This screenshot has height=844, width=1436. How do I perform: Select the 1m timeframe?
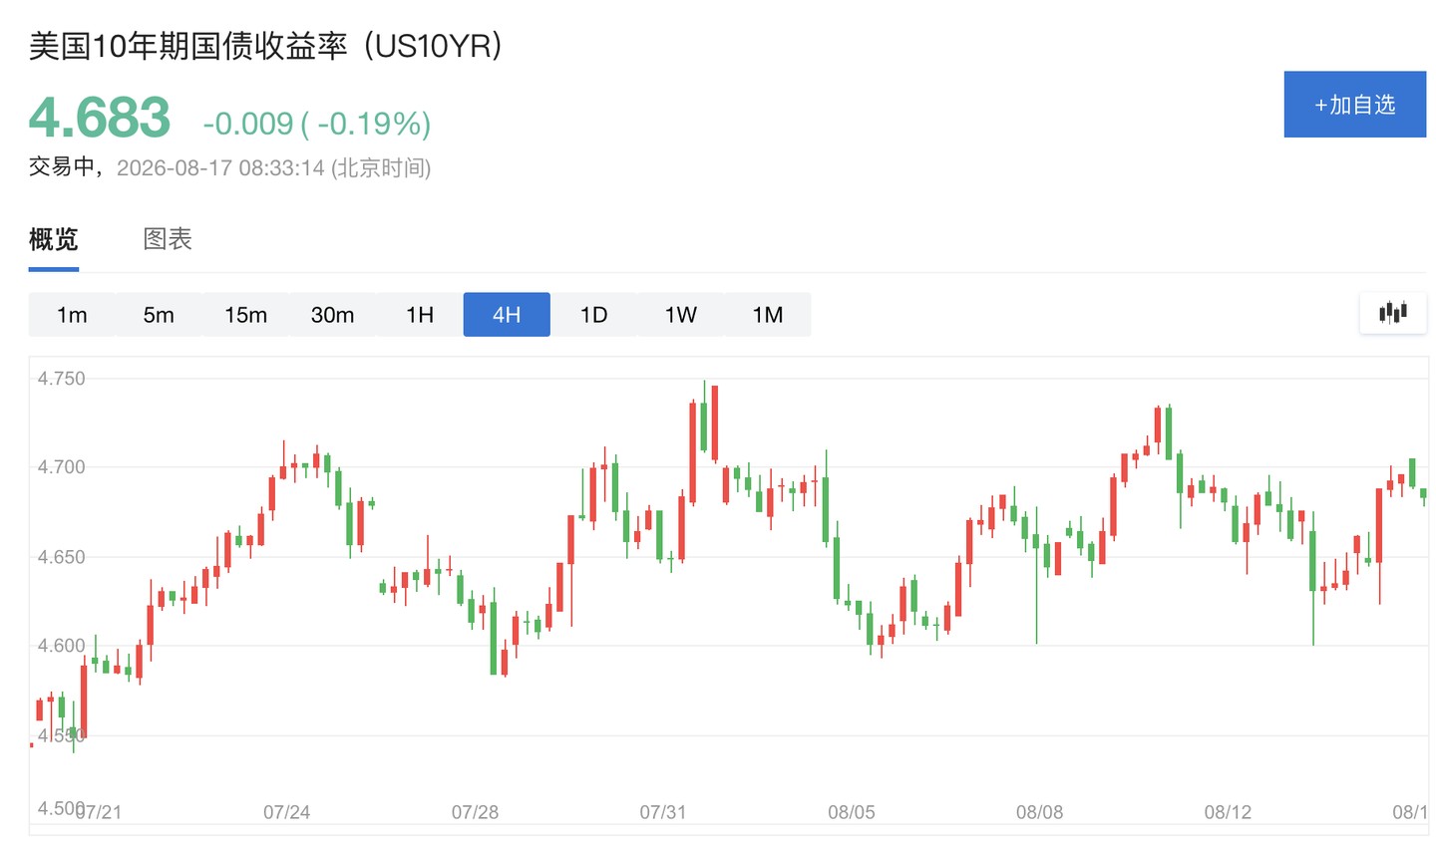[72, 315]
